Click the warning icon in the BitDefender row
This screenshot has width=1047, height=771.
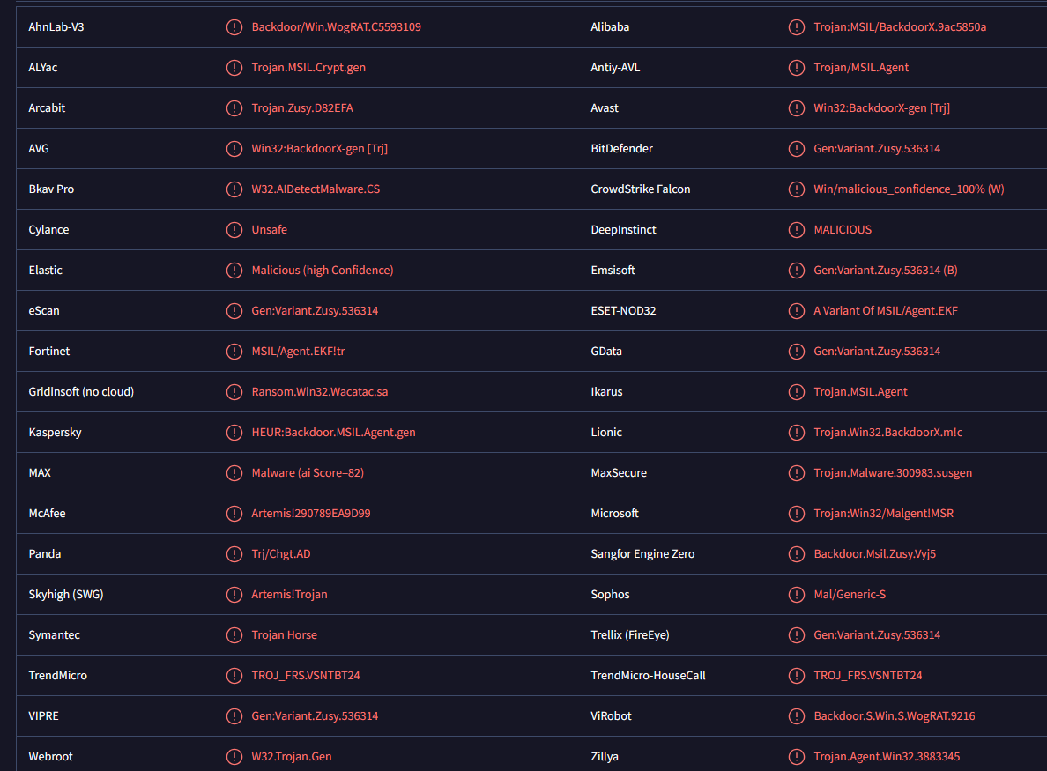tap(796, 149)
